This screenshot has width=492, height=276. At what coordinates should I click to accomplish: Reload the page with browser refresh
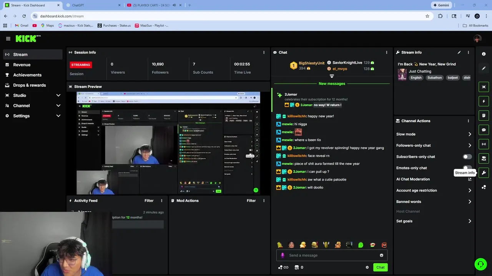tap(24, 16)
